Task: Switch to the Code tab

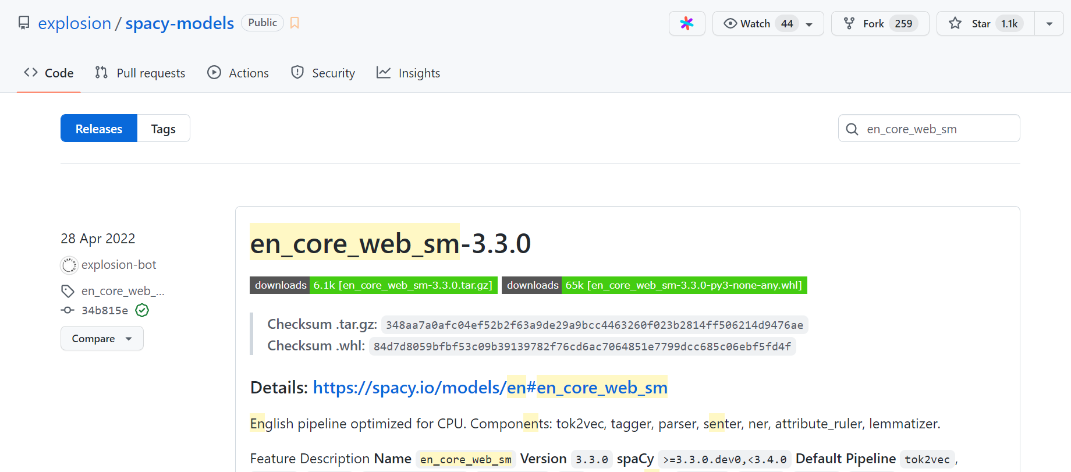Action: click(49, 73)
